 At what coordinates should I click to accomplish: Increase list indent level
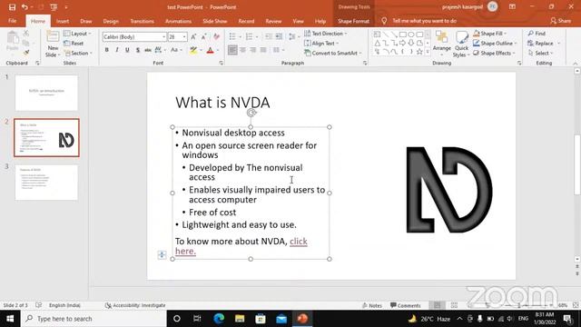click(x=279, y=36)
